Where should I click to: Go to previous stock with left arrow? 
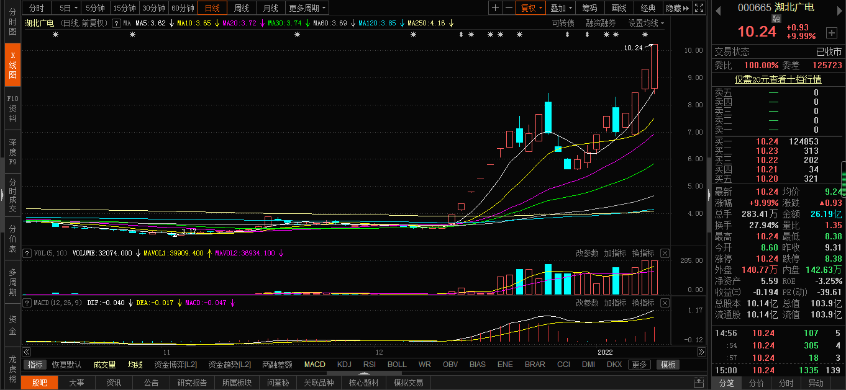pyautogui.click(x=718, y=11)
